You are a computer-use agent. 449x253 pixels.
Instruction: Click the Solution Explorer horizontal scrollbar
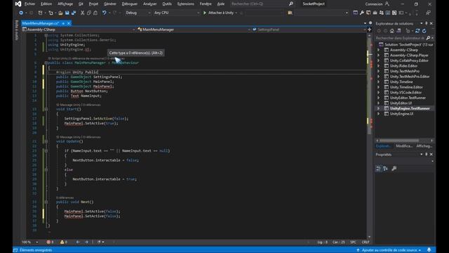399,141
